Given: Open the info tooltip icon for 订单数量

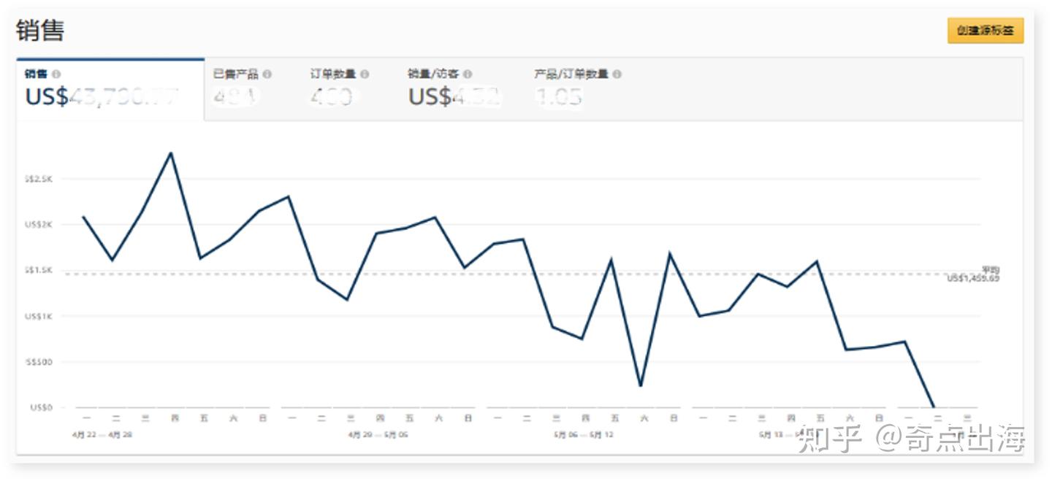Looking at the screenshot, I should (365, 74).
